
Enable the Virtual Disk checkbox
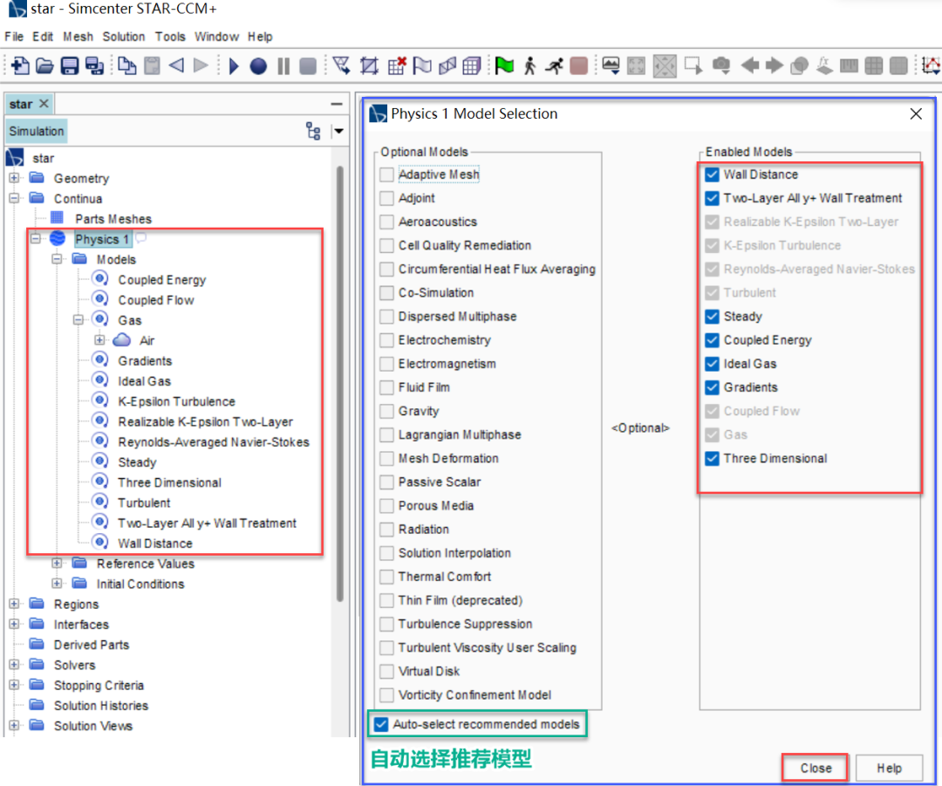tap(387, 671)
